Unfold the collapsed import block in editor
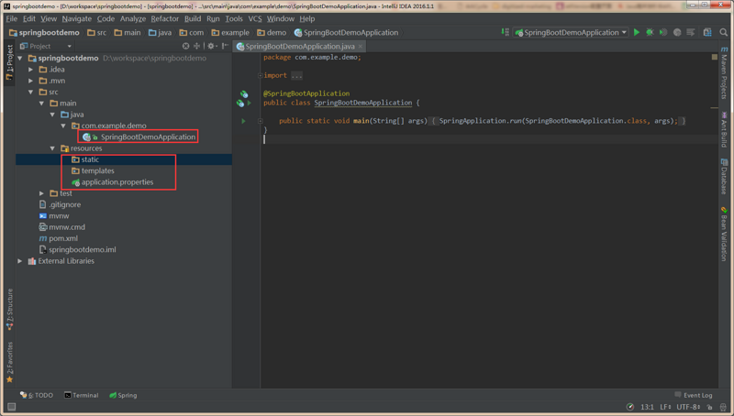 (260, 75)
